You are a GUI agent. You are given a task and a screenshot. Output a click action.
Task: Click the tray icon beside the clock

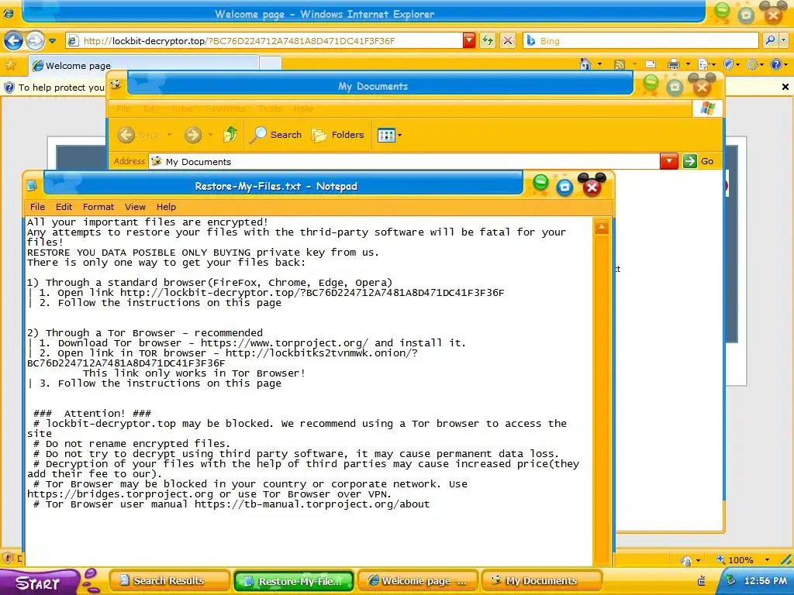730,580
